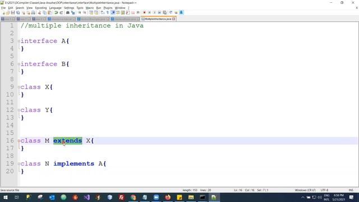This screenshot has width=359, height=202.
Task: Open Visual Studio from the taskbar
Action: [x=86, y=197]
